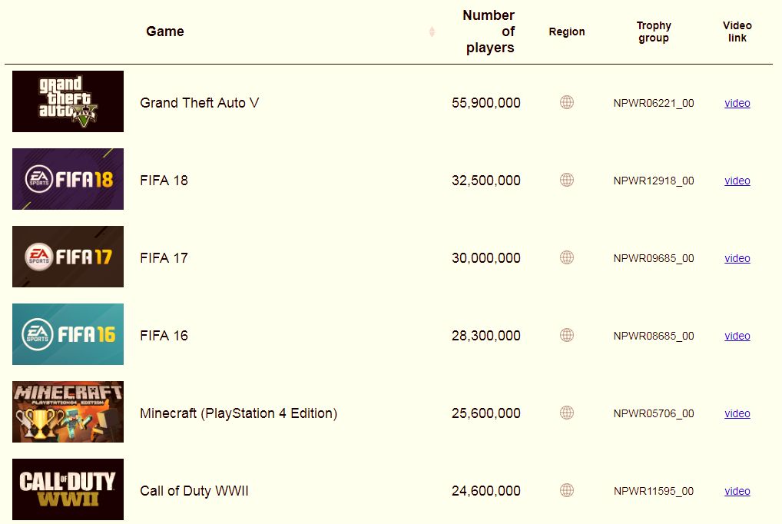
Task: Open the FIFA 18 cover thumbnail
Action: [68, 179]
